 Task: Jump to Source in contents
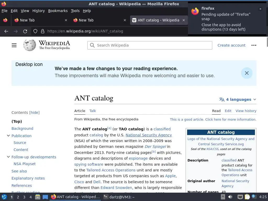(20, 143)
